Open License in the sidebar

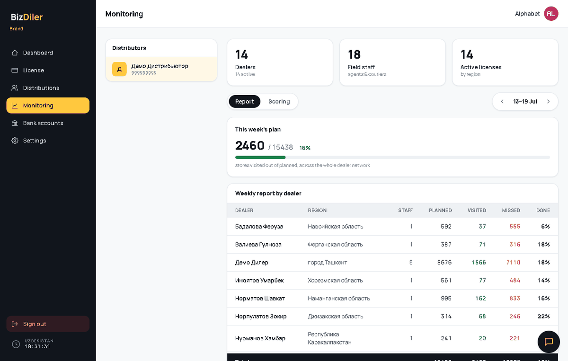coord(48,70)
